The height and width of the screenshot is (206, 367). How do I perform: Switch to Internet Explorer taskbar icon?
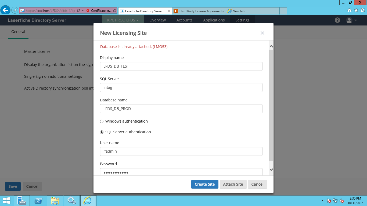pos(88,200)
